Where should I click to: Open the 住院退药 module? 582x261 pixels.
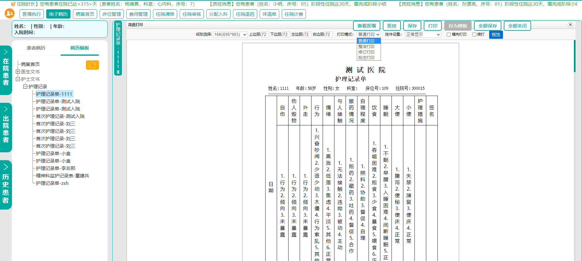coord(245,14)
